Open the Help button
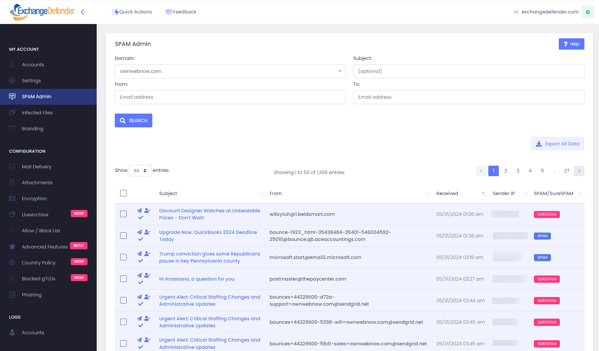The image size is (599, 351). [571, 44]
